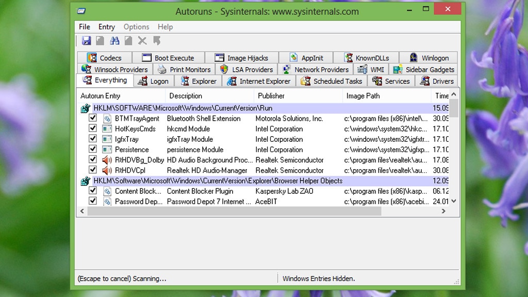528x297 pixels.
Task: Select the Drivers tab
Action: pyautogui.click(x=436, y=81)
